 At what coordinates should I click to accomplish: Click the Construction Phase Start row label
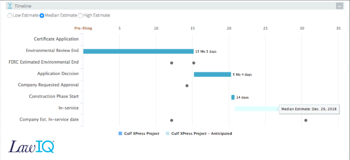click(x=54, y=96)
